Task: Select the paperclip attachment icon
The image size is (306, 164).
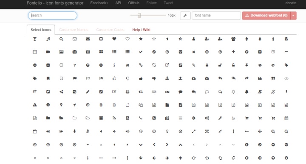Action: tap(194, 65)
